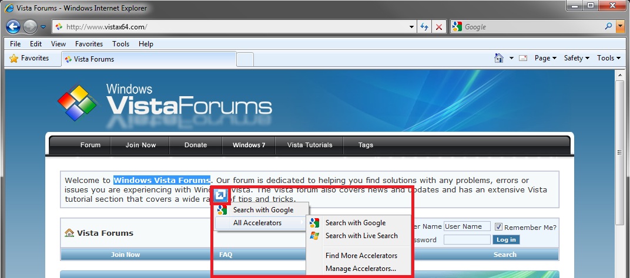Click the blue Accelerator arrow icon
Image resolution: width=630 pixels, height=278 pixels.
coord(220,195)
